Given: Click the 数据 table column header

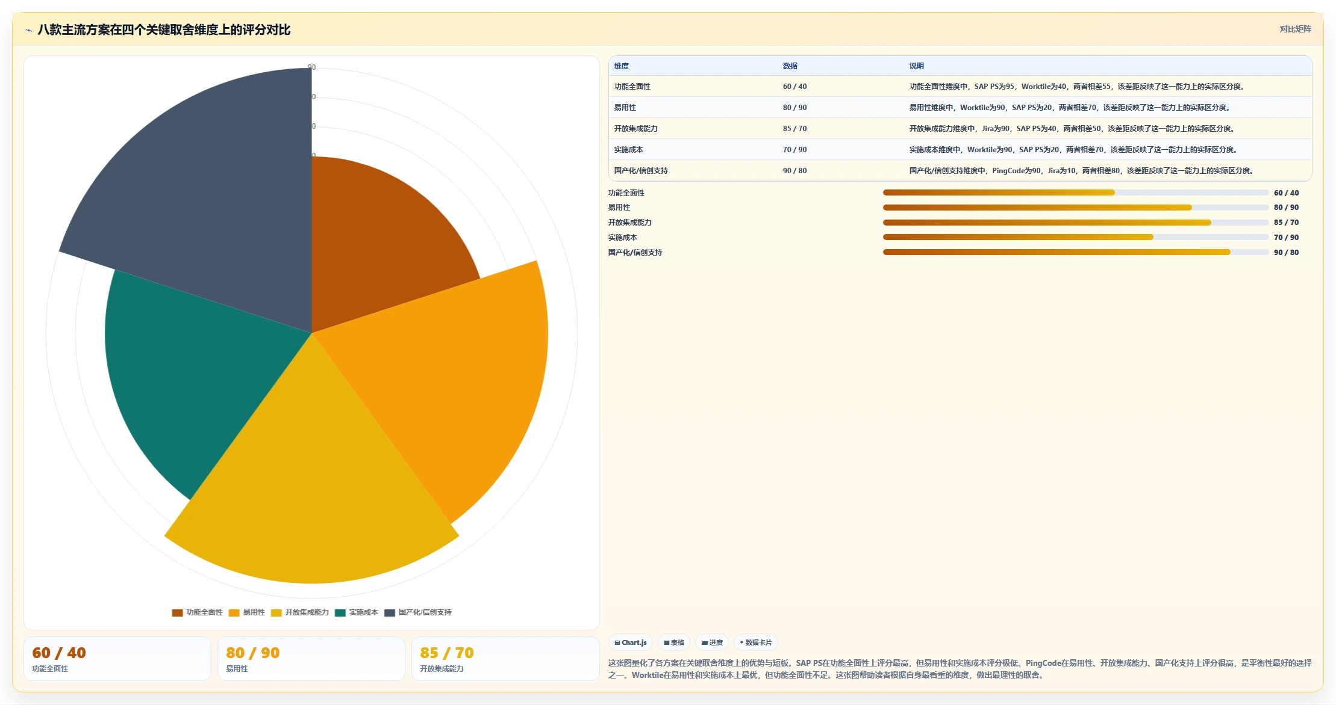Looking at the screenshot, I should click(x=790, y=66).
